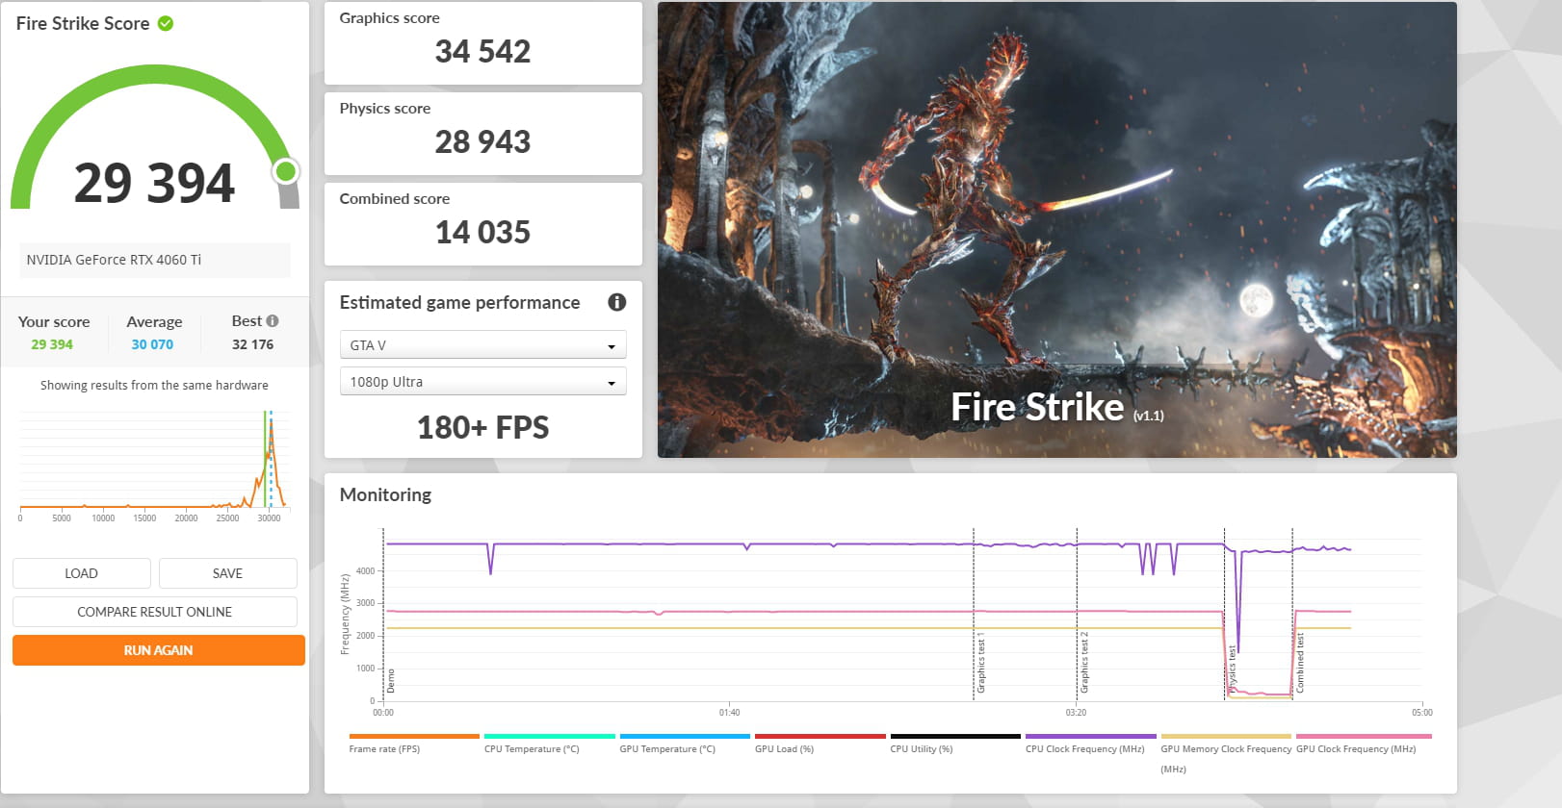Open the 1080p Ultra resolution dropdown

point(482,382)
